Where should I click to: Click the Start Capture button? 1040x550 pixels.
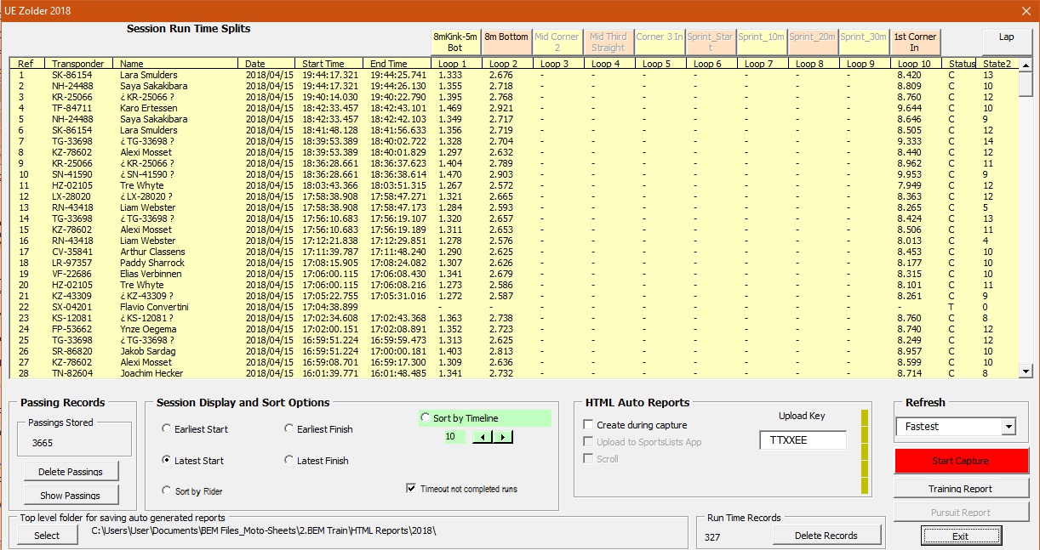(x=961, y=461)
